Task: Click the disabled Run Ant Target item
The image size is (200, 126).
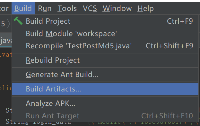Action: click(x=105, y=116)
